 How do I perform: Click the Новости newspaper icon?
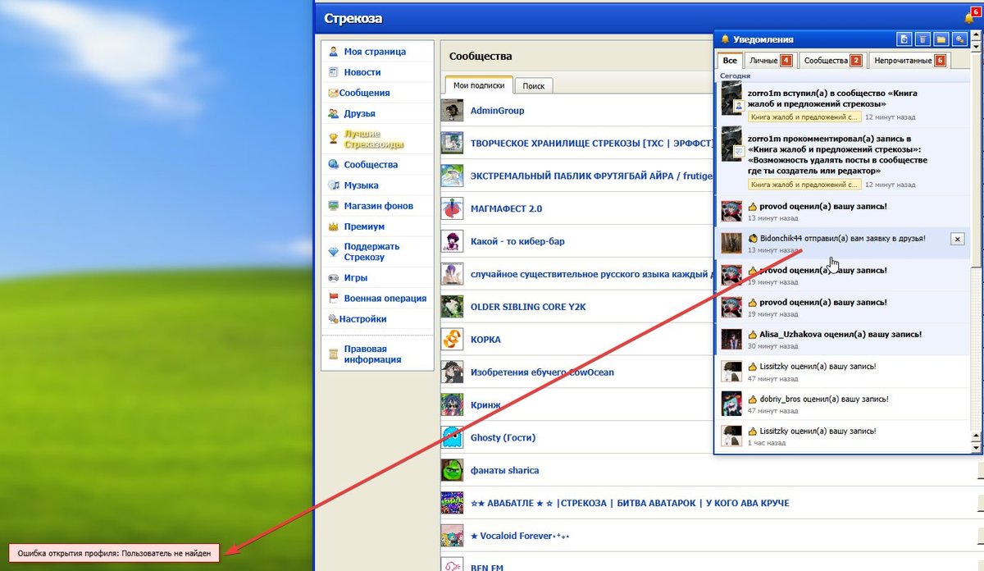coord(334,72)
